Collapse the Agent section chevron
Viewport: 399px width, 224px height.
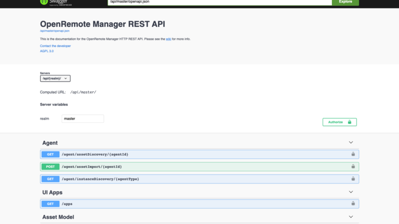[x=351, y=143]
